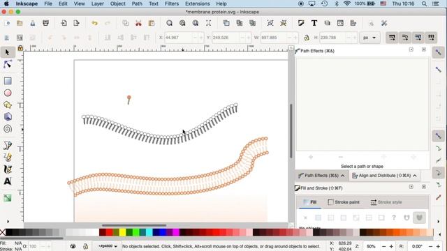447x251 pixels.
Task: Toggle scale stroke width affect button
Action: [x=392, y=38]
